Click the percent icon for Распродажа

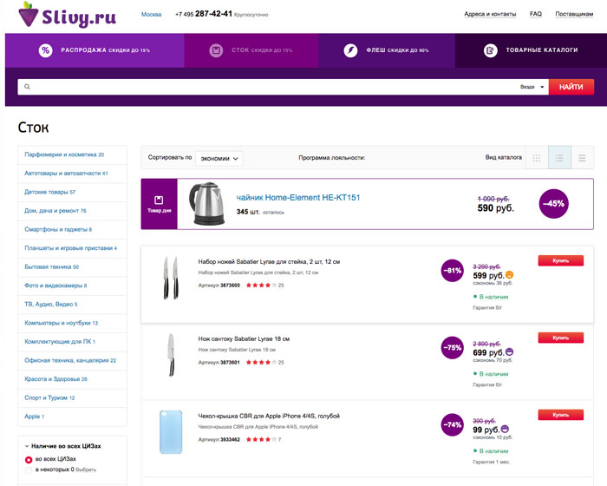point(46,50)
